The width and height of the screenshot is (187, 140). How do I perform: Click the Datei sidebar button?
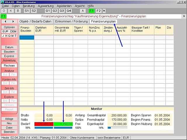(9, 128)
